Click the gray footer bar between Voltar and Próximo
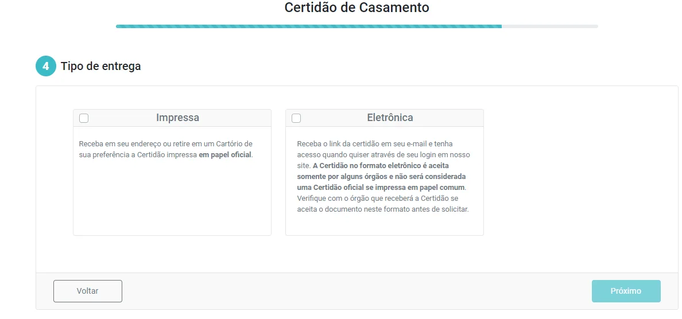Screen dimensions: 682x319 (x=356, y=291)
